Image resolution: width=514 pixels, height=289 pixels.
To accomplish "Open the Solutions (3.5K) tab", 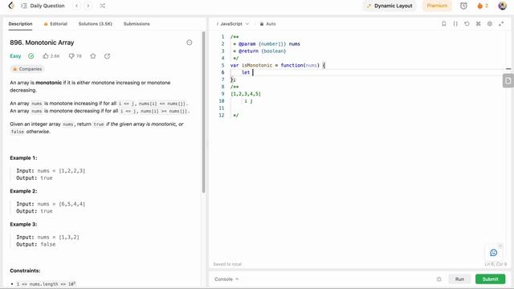I will click(95, 24).
